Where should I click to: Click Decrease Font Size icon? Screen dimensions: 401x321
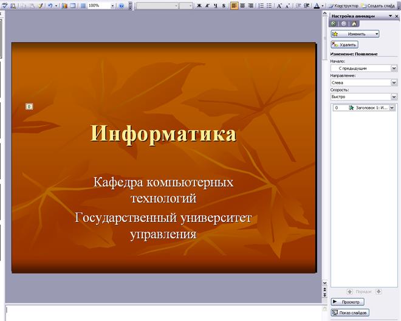click(287, 5)
